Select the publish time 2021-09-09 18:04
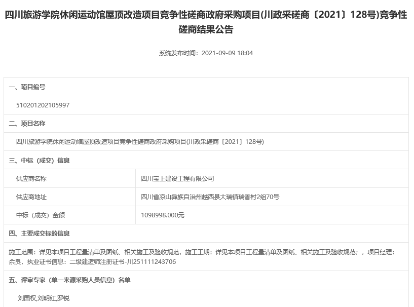414x307 pixels. click(x=227, y=53)
